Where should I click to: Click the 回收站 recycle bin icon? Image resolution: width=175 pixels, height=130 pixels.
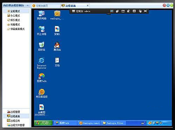point(42,46)
